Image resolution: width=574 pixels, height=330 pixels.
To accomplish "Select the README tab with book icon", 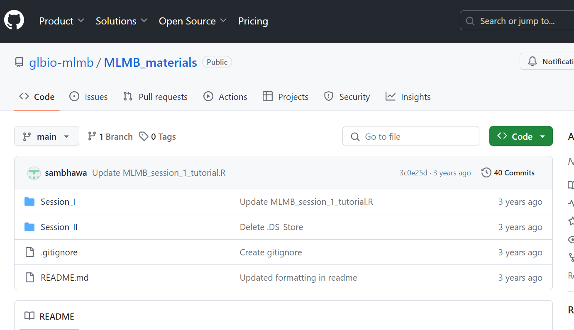I will [49, 316].
